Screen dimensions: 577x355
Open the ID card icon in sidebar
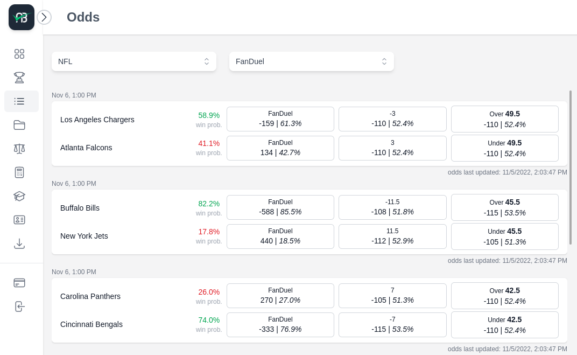tap(19, 220)
